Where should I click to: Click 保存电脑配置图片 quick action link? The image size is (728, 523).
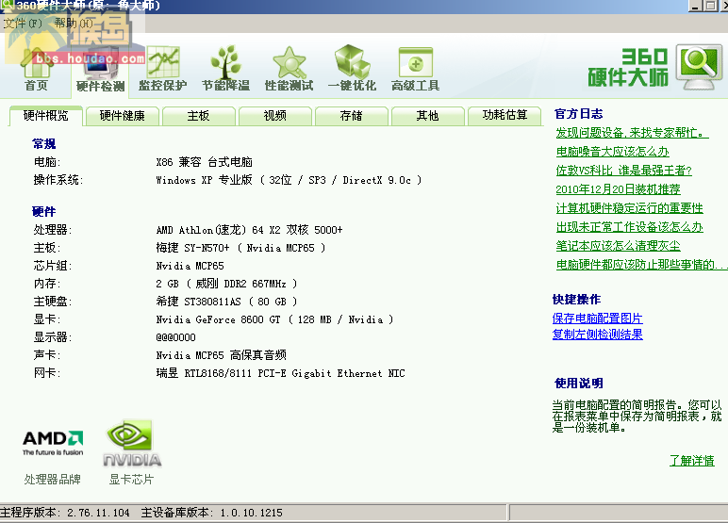point(598,319)
